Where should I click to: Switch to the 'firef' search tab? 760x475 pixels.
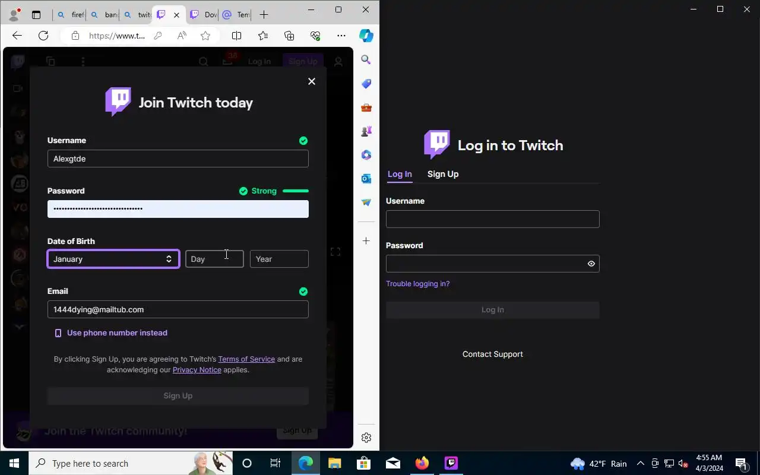tap(69, 15)
